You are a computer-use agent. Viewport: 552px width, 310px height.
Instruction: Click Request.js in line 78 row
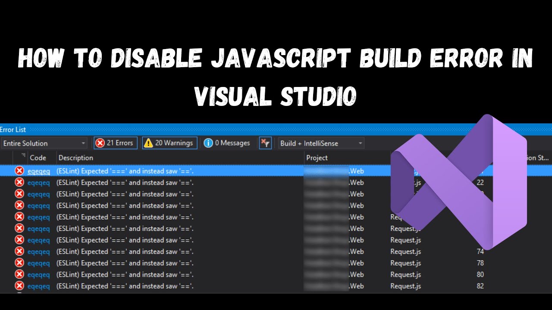pyautogui.click(x=406, y=263)
